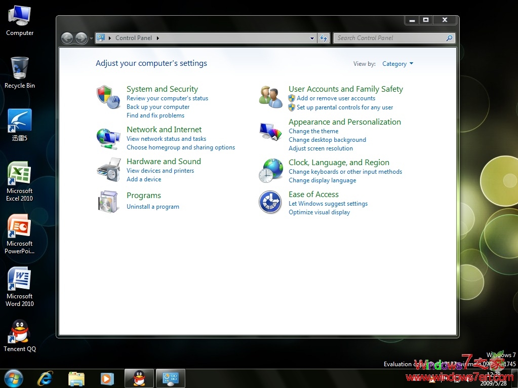
Task: Open the User Accounts and Family Safety icon
Action: pyautogui.click(x=270, y=97)
